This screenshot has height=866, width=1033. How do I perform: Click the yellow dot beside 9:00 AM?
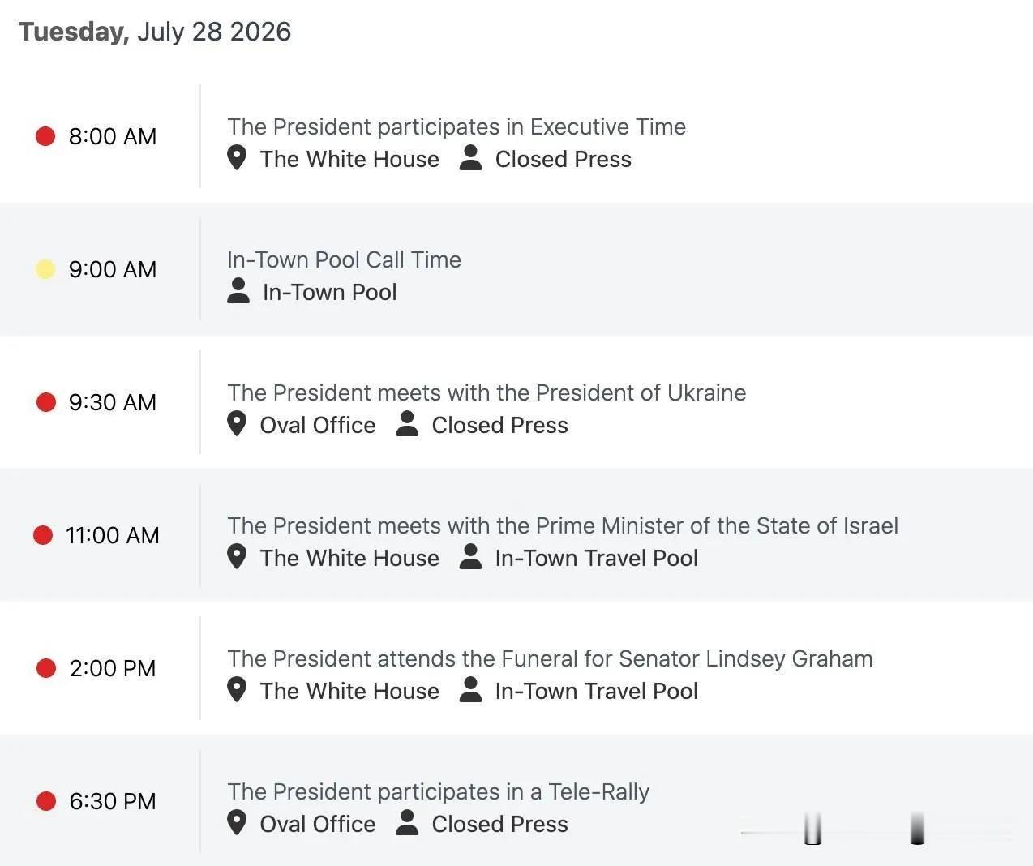coord(45,269)
